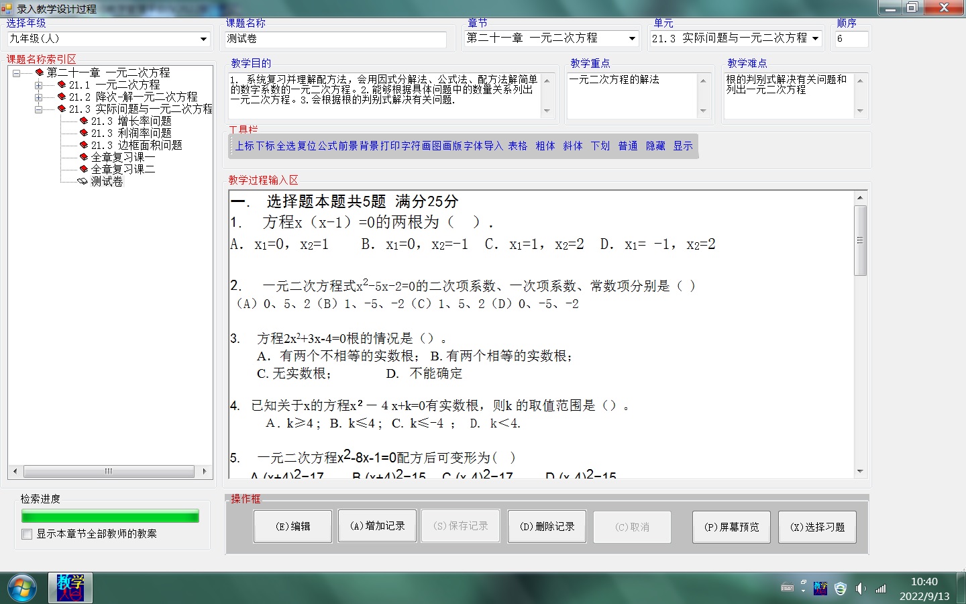Apply 斜体 italic formatting

click(x=573, y=146)
